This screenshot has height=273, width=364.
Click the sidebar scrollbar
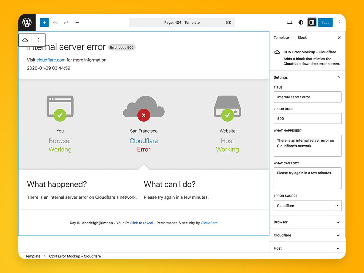tap(345, 135)
